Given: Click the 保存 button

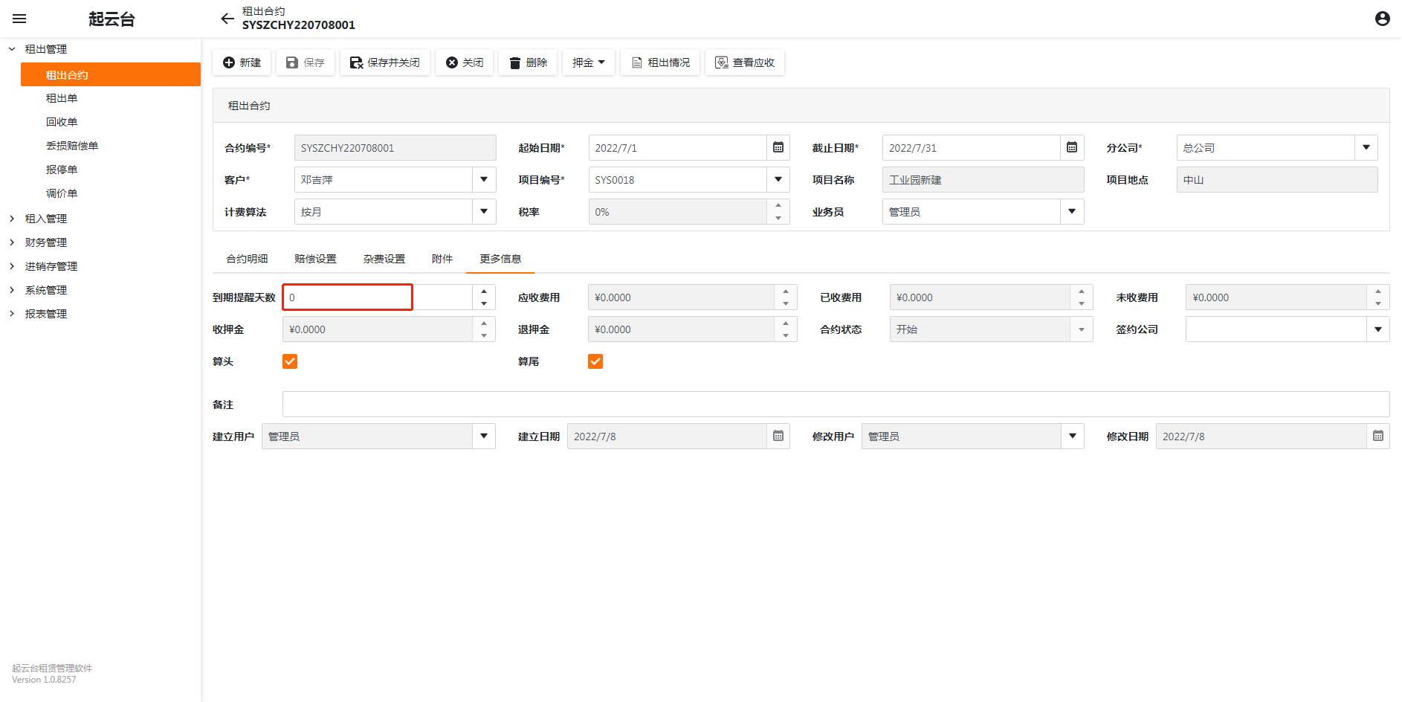Looking at the screenshot, I should click(306, 62).
